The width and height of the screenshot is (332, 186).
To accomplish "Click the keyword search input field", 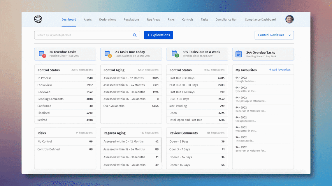I will click(x=87, y=35).
